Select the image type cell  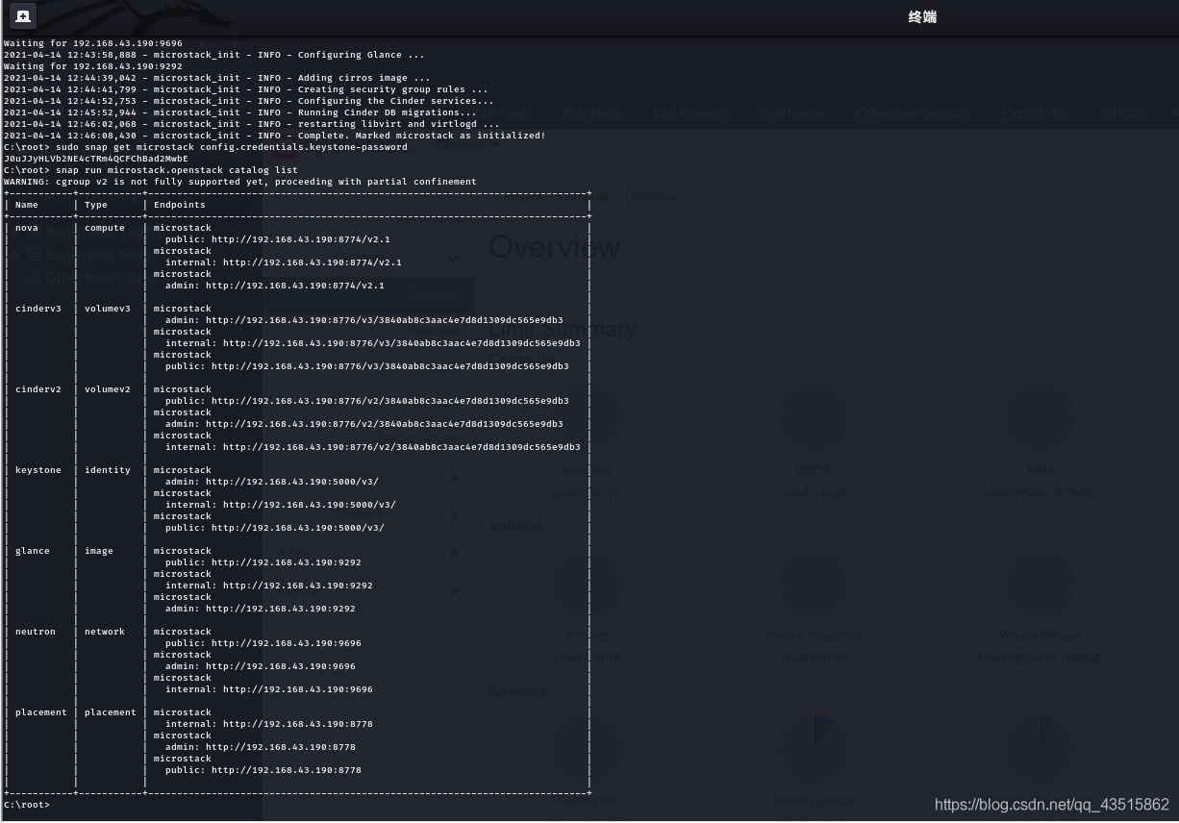(99, 551)
